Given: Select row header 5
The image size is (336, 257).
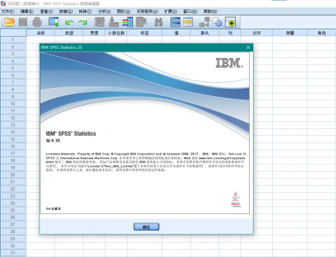Looking at the screenshot, I should (13, 68).
